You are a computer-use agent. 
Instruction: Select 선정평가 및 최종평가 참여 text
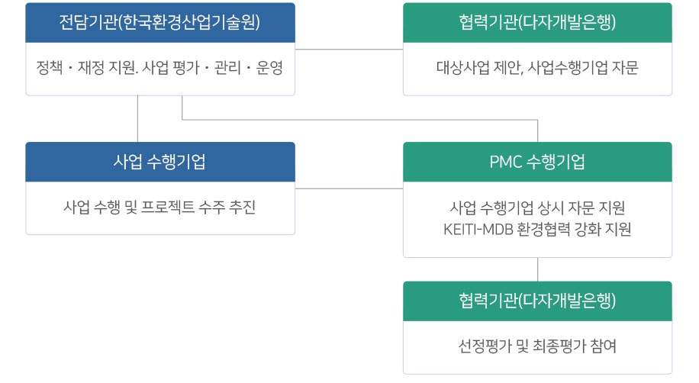click(537, 346)
